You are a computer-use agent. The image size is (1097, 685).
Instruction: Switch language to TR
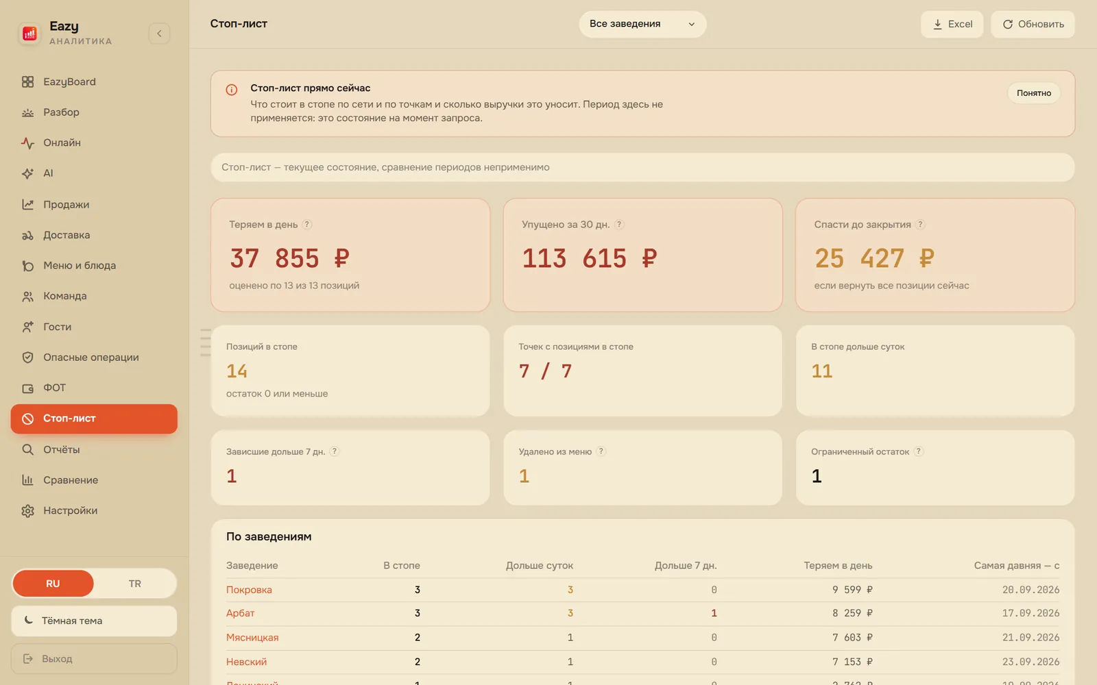(135, 584)
